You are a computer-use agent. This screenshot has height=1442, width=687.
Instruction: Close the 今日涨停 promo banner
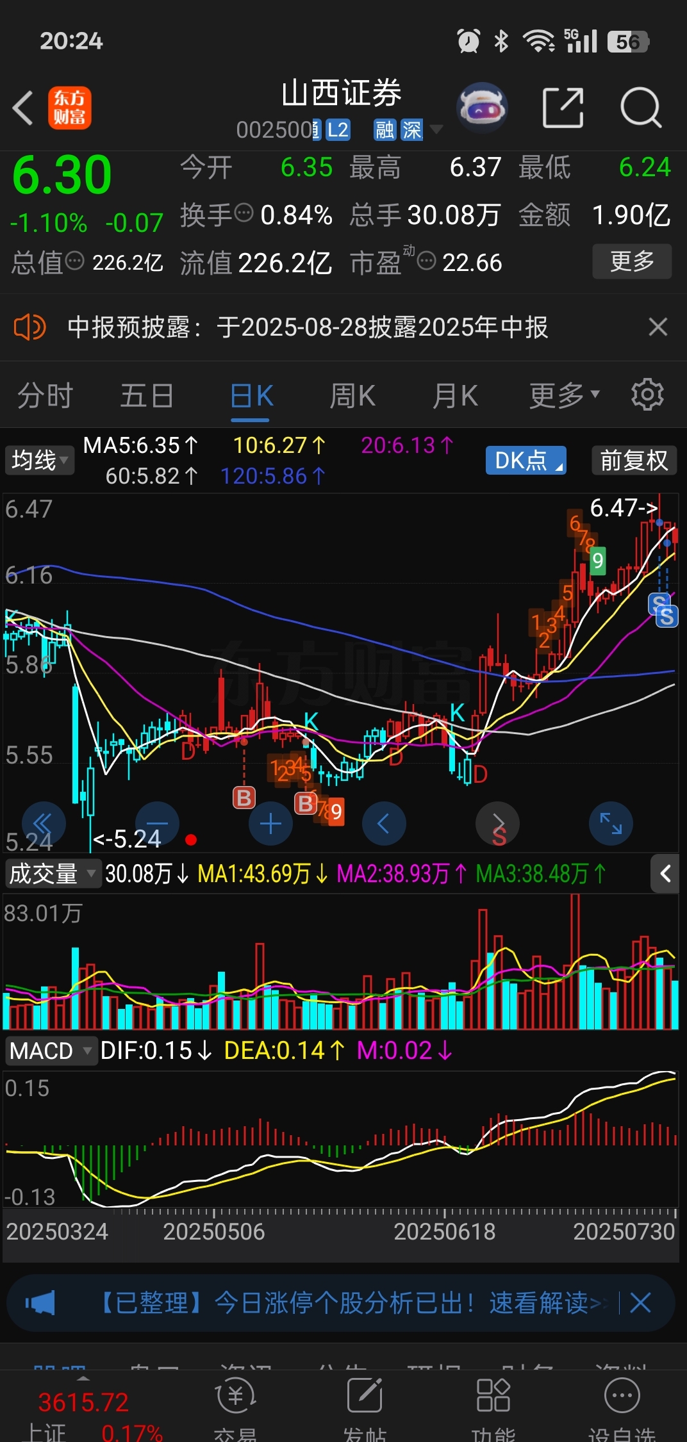click(x=640, y=1302)
